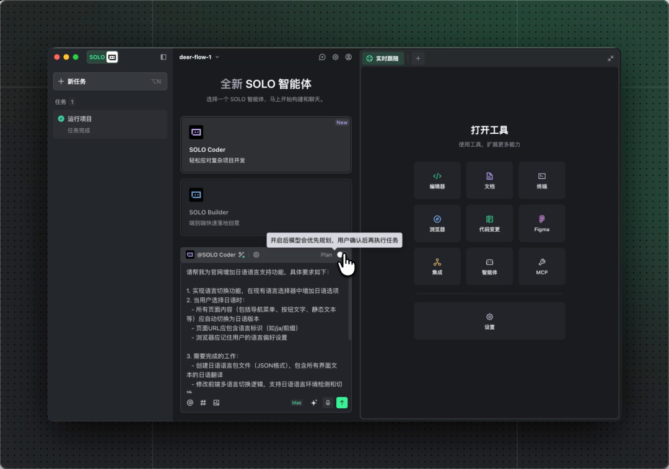The image size is (669, 469).
Task: Open the 编辑器 editor tool
Action: coord(437,180)
